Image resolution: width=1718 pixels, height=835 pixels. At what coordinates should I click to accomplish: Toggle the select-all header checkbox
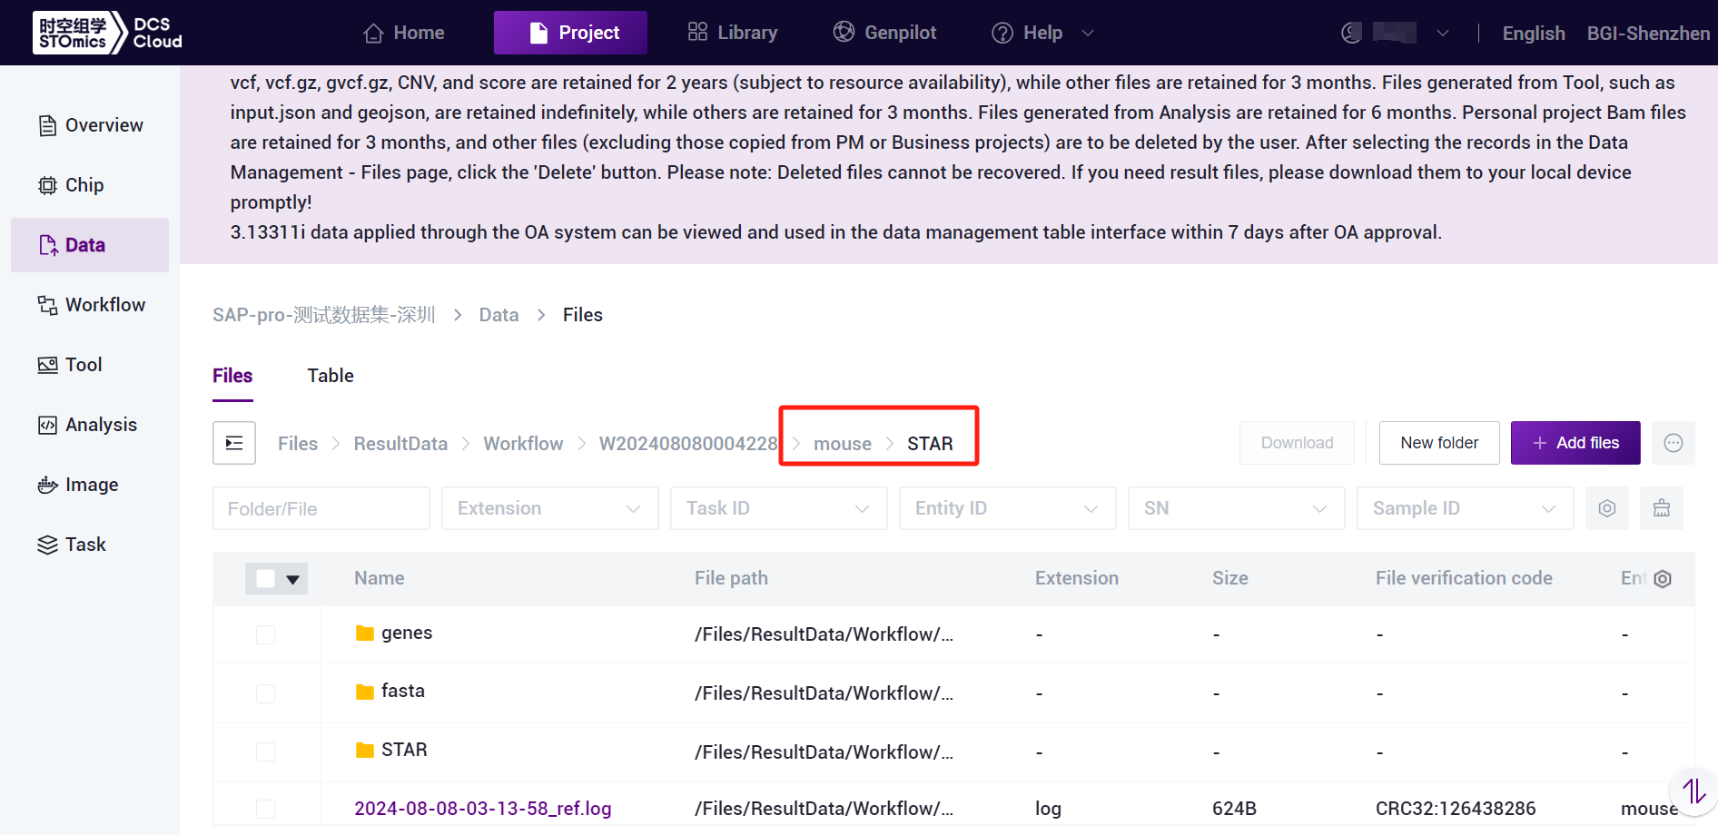coord(265,579)
